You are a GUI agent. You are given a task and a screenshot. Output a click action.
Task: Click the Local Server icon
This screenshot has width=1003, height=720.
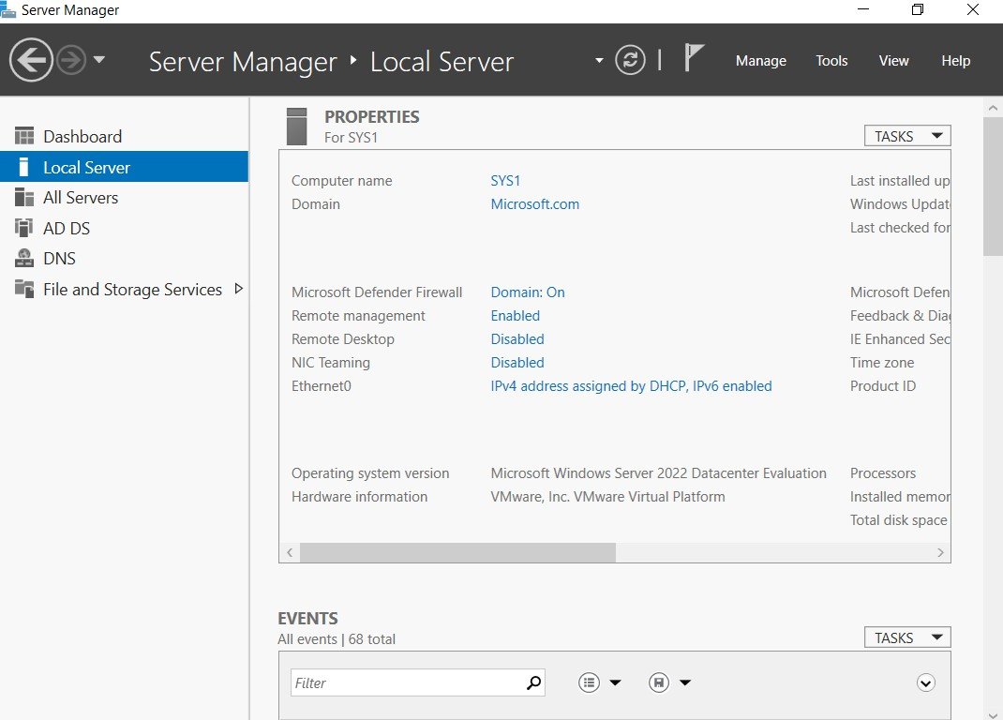click(x=23, y=167)
